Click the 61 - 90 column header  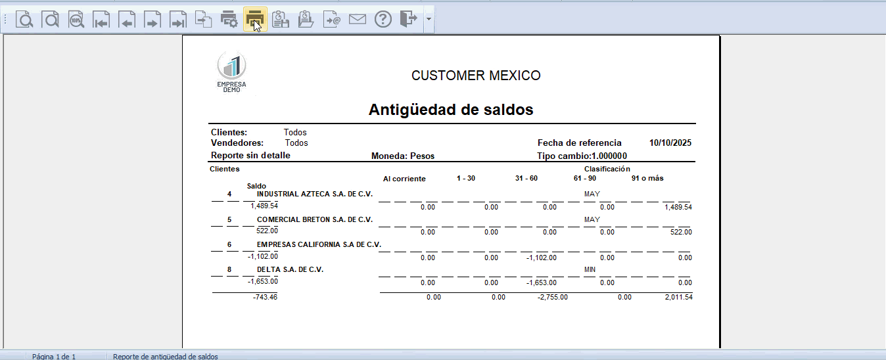pyautogui.click(x=585, y=178)
